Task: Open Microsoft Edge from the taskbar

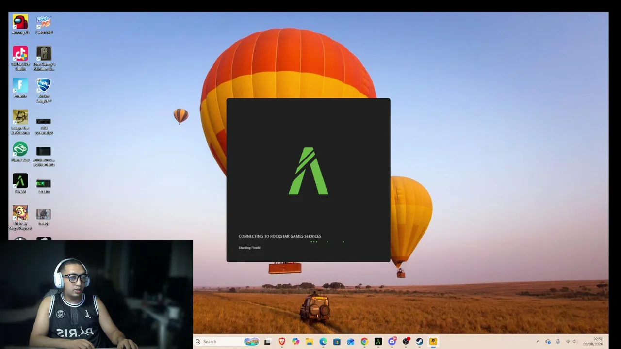Action: (x=323, y=342)
